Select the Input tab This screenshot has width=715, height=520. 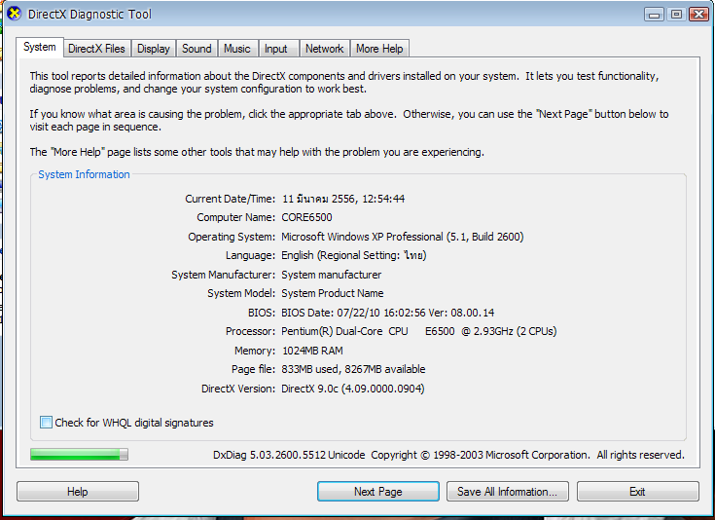click(x=276, y=49)
